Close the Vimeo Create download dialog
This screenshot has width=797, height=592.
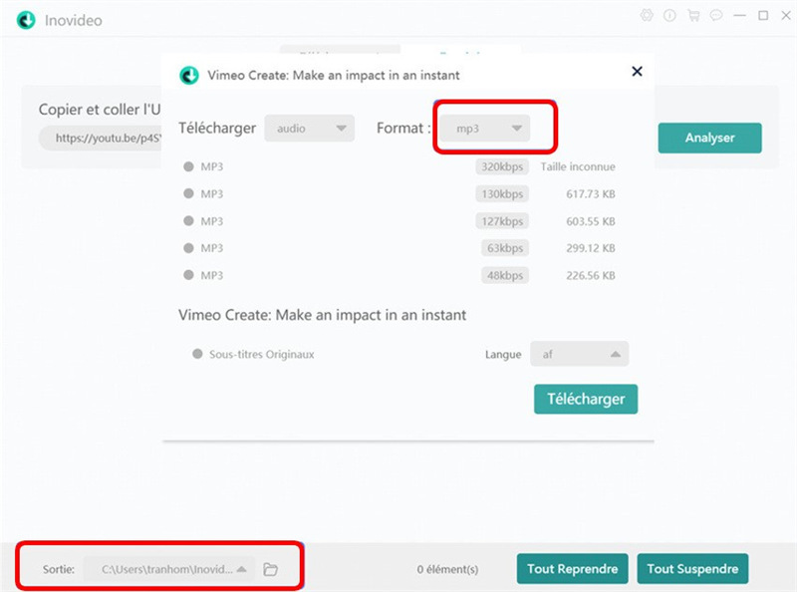click(637, 71)
